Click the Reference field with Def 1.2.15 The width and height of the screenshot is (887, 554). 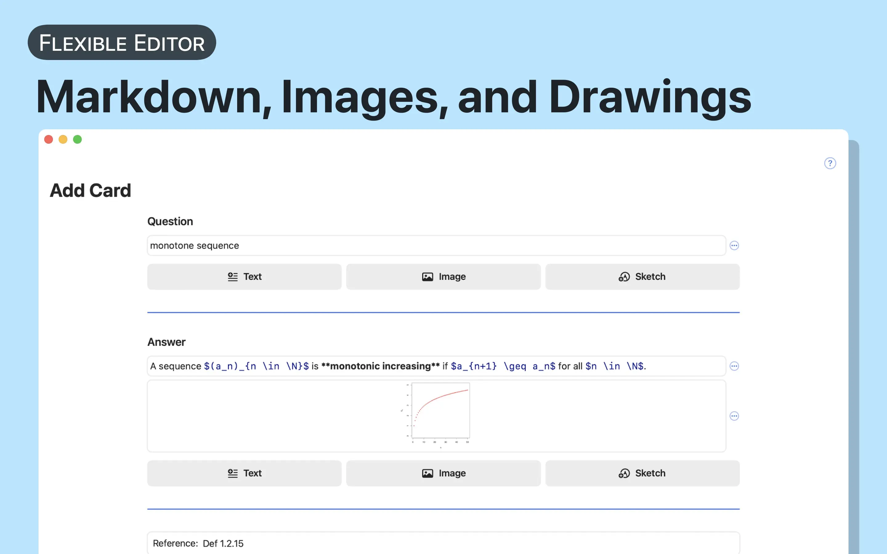(x=443, y=543)
